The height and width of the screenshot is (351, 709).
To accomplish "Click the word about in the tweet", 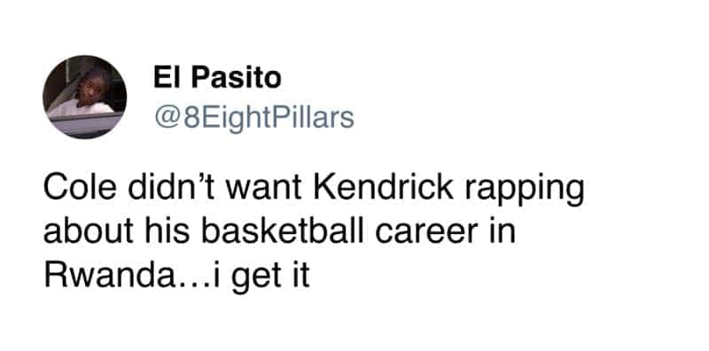I will [88, 231].
